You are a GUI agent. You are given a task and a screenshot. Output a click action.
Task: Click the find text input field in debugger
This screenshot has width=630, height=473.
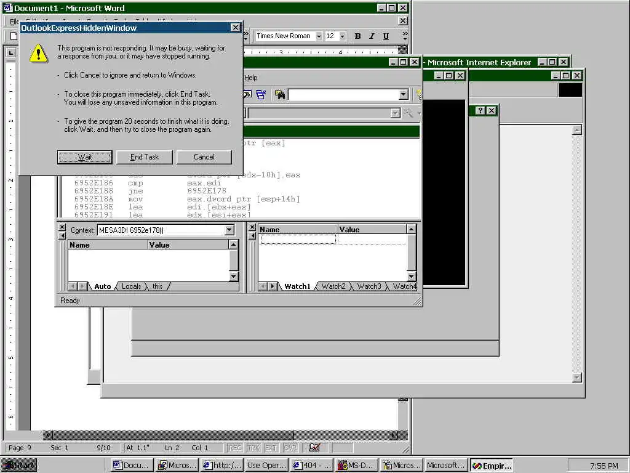[x=343, y=94]
